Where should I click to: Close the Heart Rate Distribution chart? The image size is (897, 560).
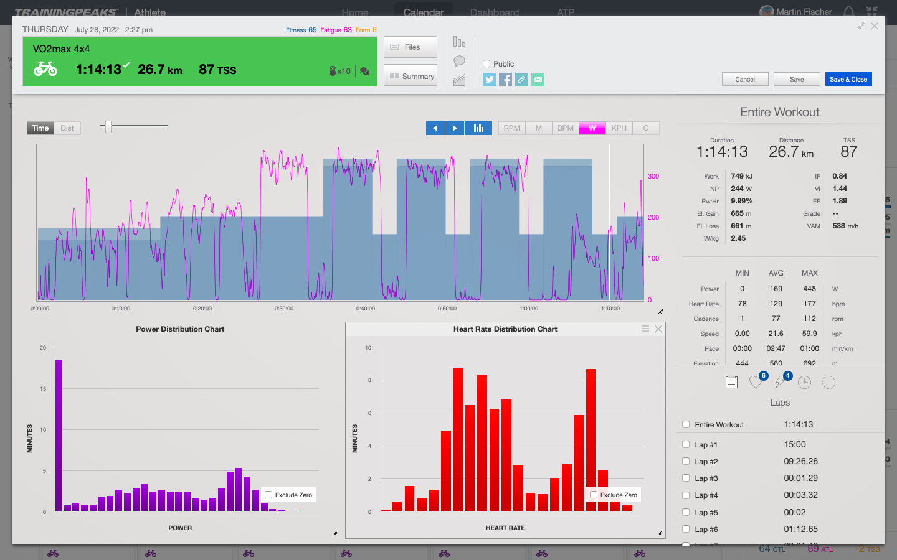click(x=658, y=329)
